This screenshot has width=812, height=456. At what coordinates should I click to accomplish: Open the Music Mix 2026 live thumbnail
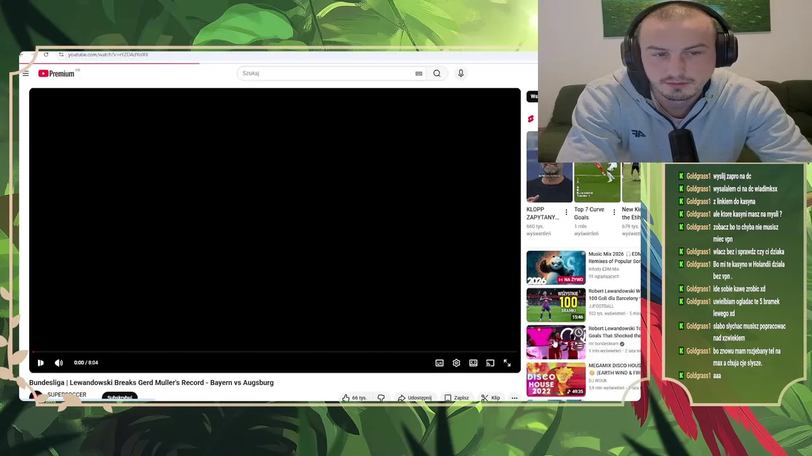pyautogui.click(x=556, y=267)
